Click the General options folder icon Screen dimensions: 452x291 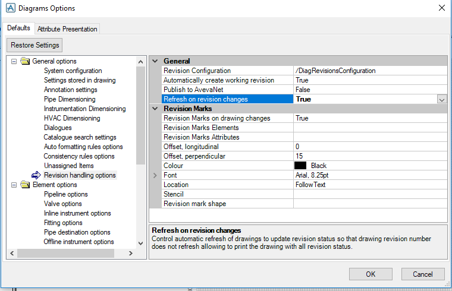click(x=25, y=61)
